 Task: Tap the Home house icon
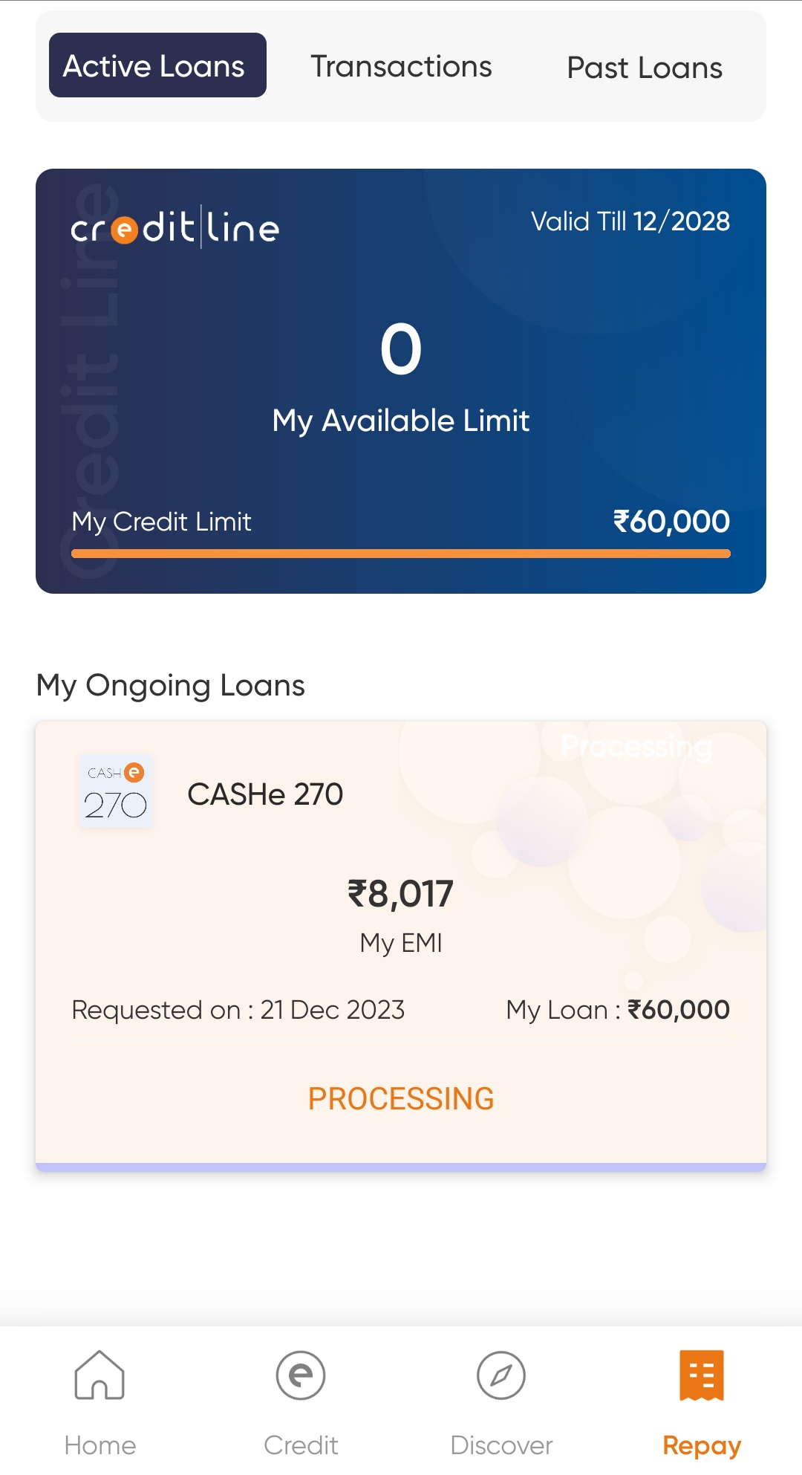pos(100,1375)
